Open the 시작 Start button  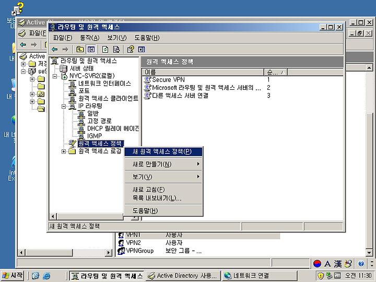pyautogui.click(x=12, y=275)
